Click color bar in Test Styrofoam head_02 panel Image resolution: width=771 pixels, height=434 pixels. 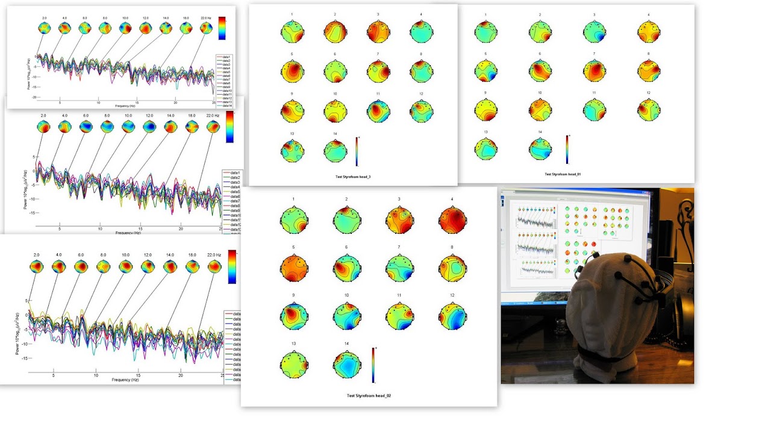pyautogui.click(x=375, y=365)
